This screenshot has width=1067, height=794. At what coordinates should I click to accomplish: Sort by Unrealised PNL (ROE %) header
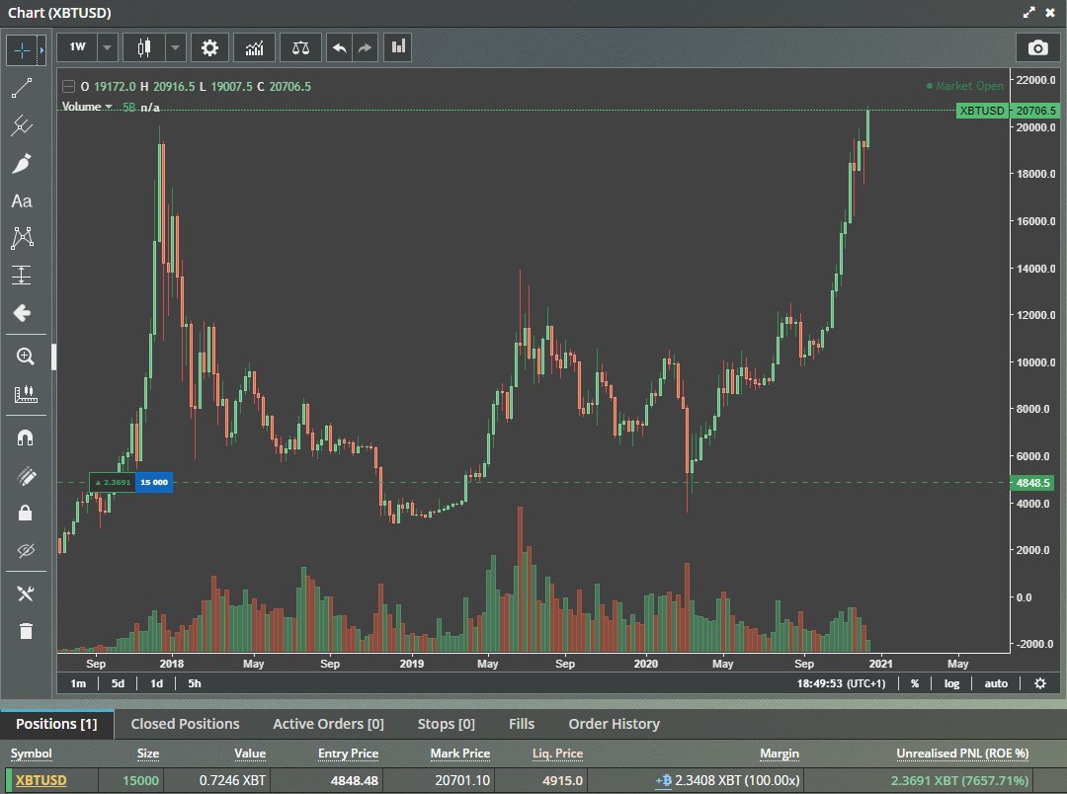(962, 754)
